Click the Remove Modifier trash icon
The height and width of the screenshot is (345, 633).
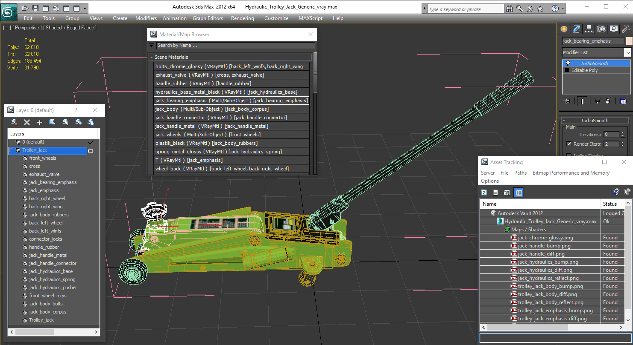coord(607,101)
